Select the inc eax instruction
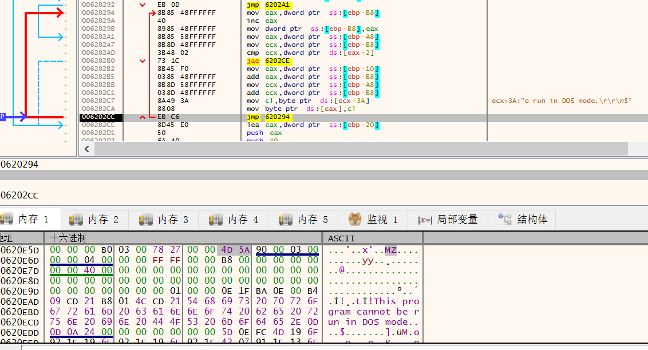This screenshot has height=350, width=648. [262, 21]
